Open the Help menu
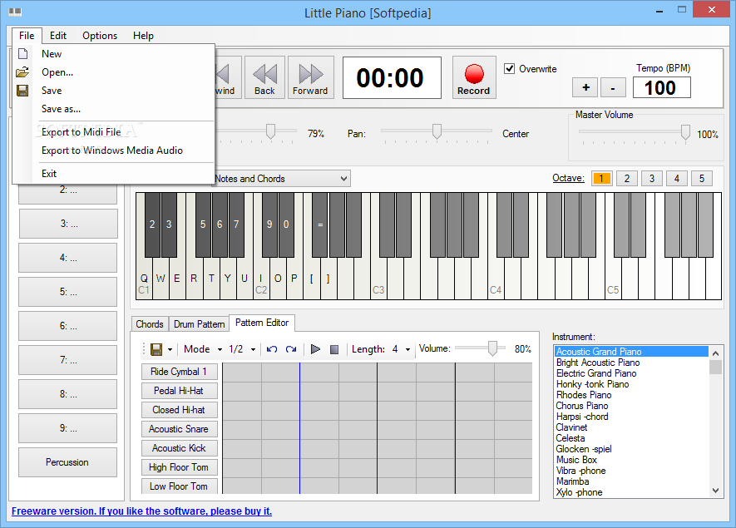Image resolution: width=736 pixels, height=528 pixels. coord(143,36)
